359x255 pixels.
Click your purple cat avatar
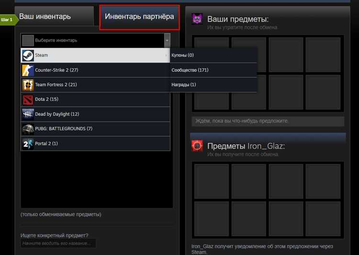[197, 19]
